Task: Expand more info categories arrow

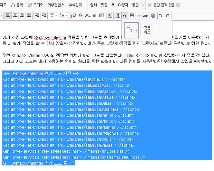Action: 144,5
